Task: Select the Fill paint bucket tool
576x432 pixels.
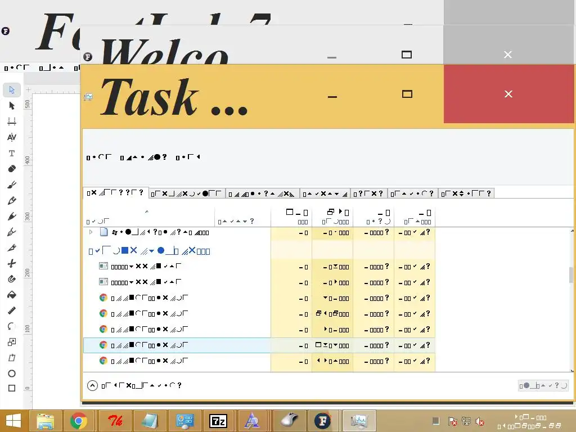Action: pos(12,295)
